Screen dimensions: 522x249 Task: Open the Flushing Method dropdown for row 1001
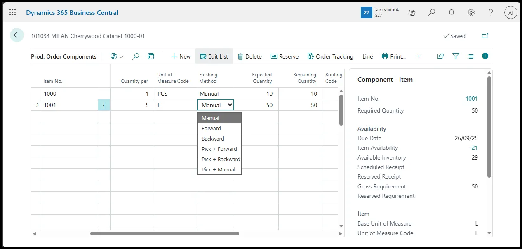[215, 105]
